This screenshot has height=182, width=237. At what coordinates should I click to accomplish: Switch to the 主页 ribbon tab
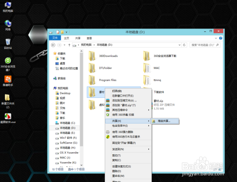click(x=66, y=38)
